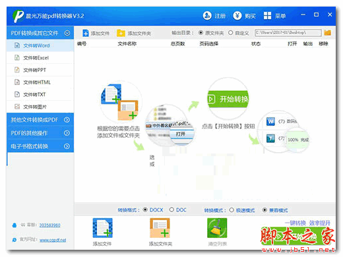The width and height of the screenshot is (343, 257).
Task: Click the output directory path field
Action: [x=288, y=33]
